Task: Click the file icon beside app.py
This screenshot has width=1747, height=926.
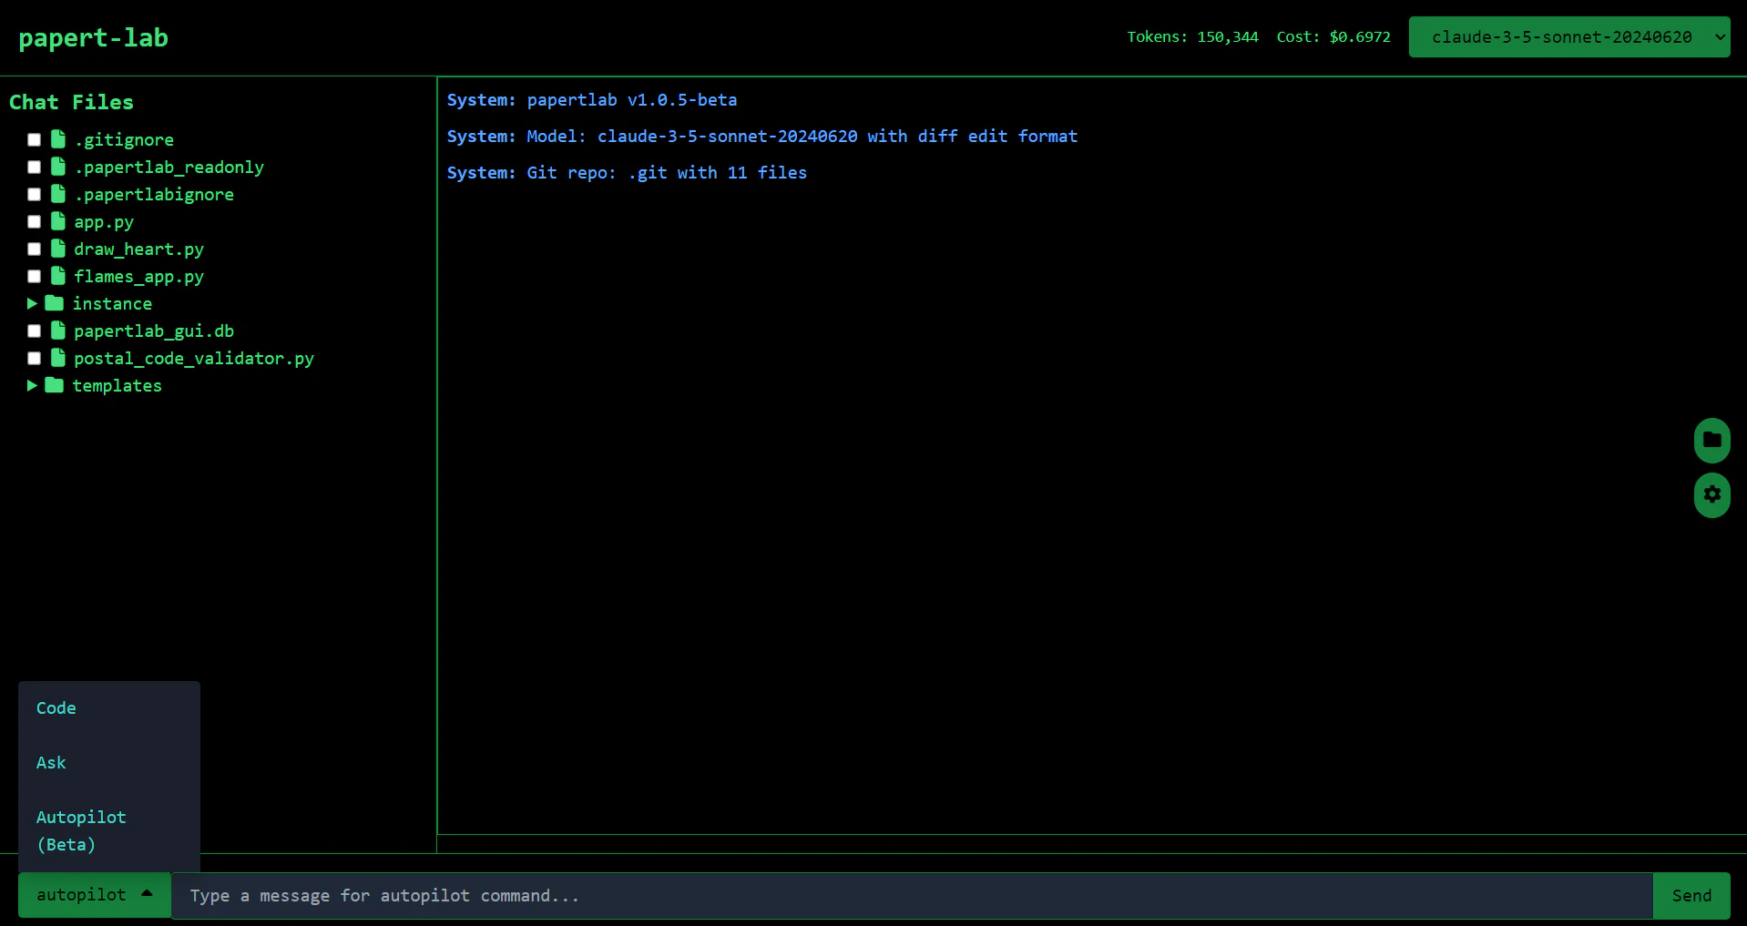Action: click(58, 221)
